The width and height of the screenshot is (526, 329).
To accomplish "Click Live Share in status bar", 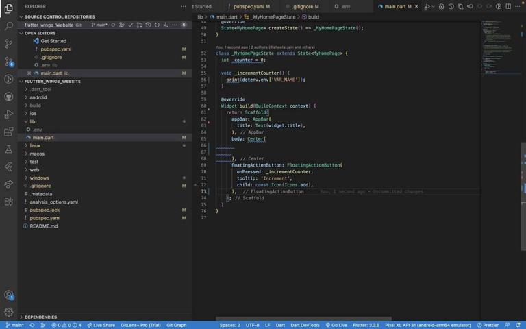I will click(101, 325).
